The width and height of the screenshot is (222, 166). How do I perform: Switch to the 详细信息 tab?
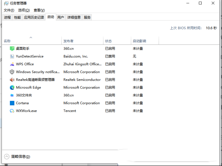[74, 17]
